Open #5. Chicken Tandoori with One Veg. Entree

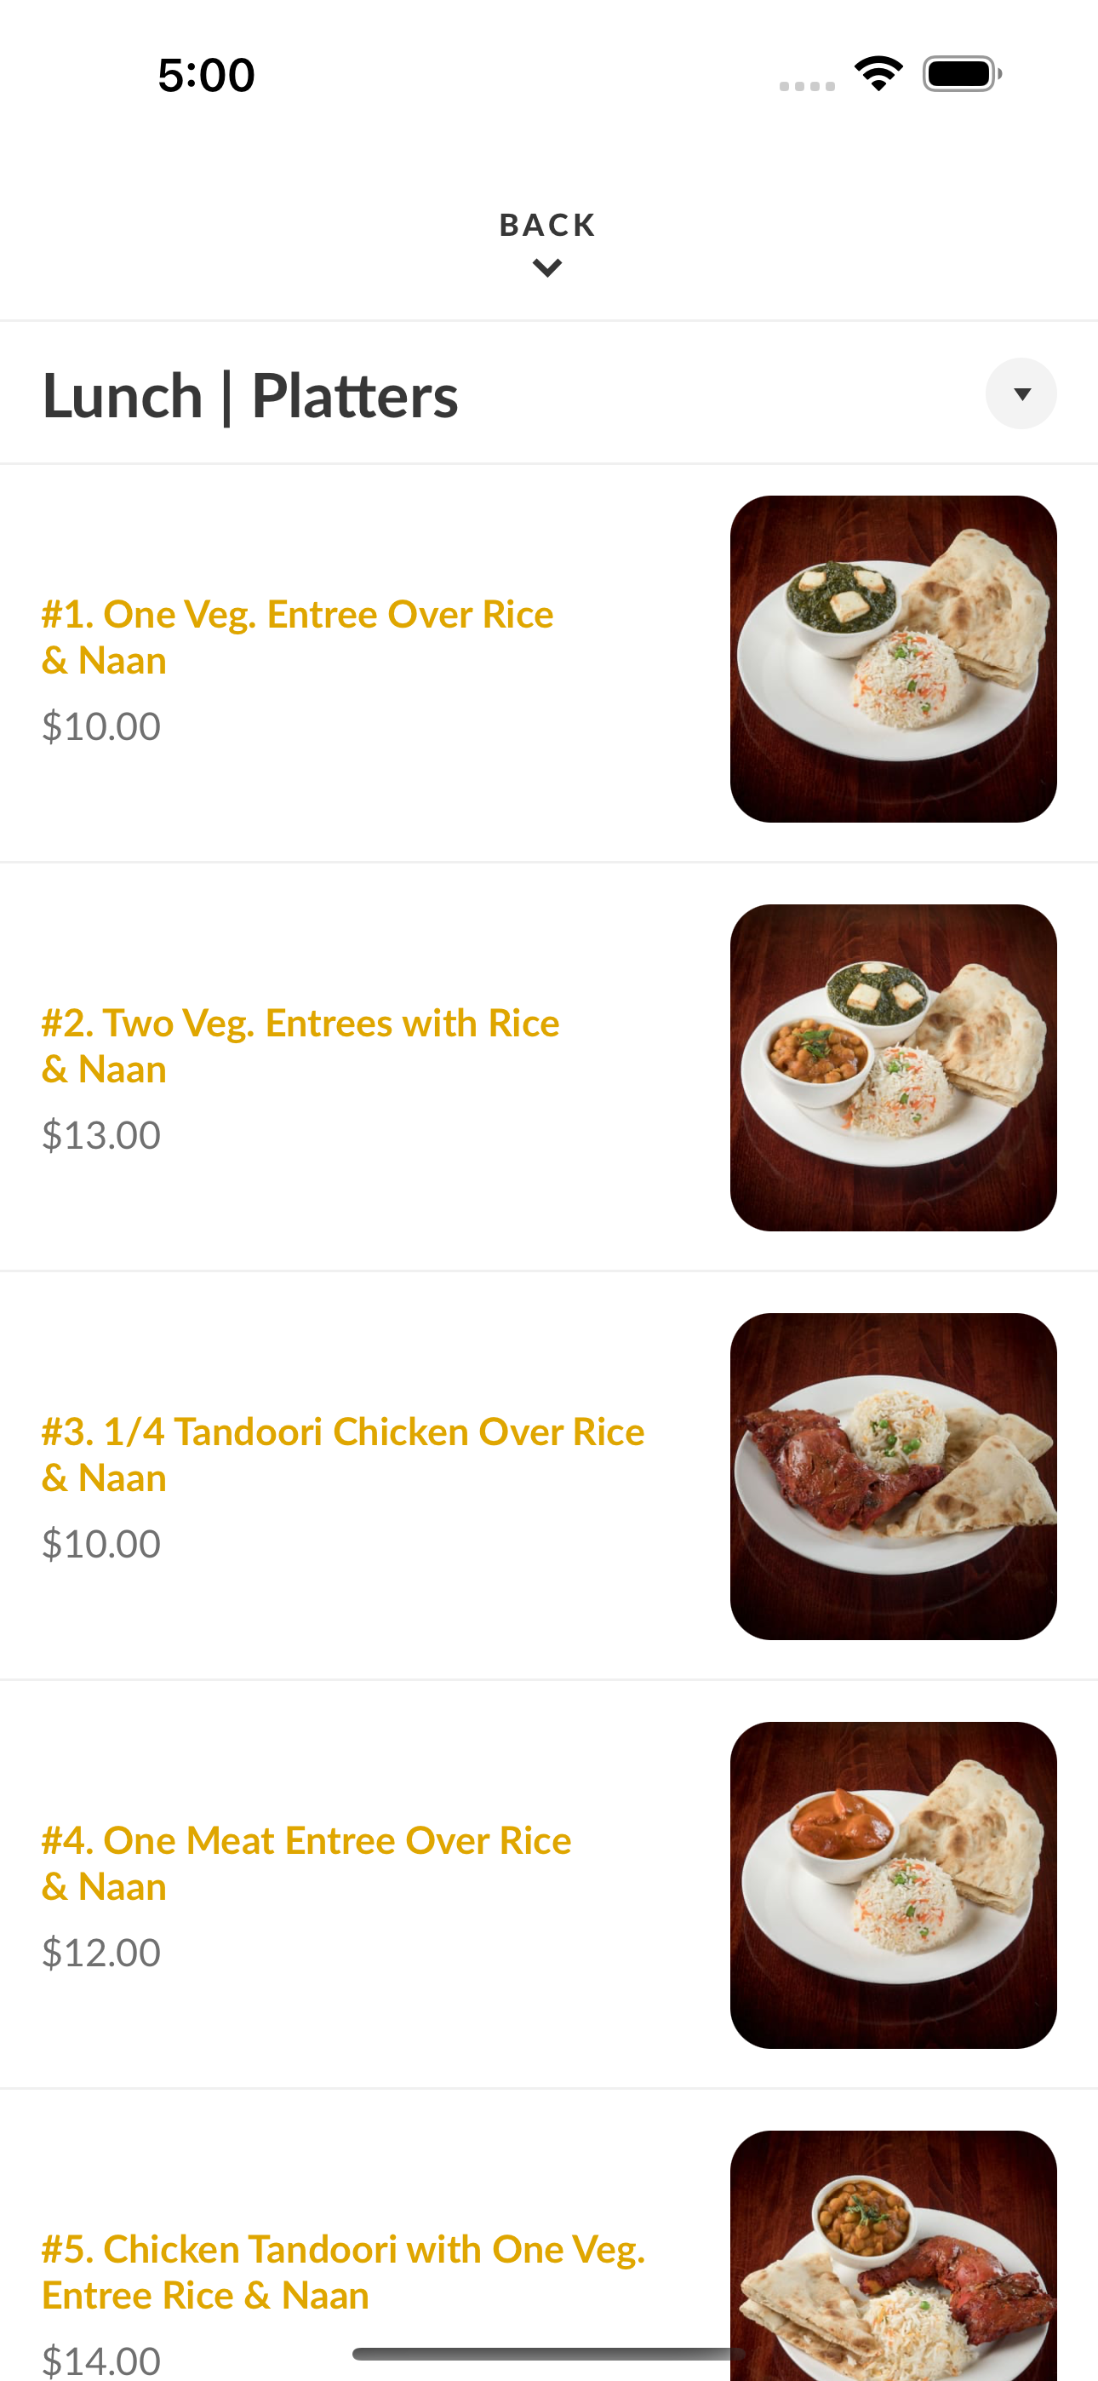[x=344, y=2272]
